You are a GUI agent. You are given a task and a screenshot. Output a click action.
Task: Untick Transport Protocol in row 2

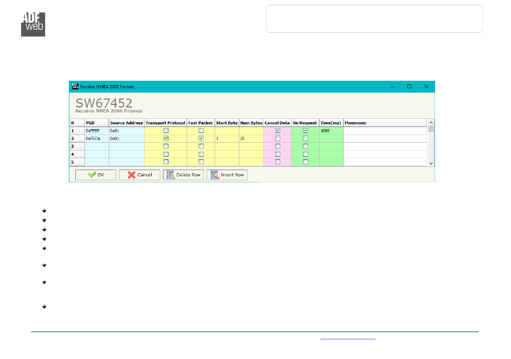pos(166,138)
